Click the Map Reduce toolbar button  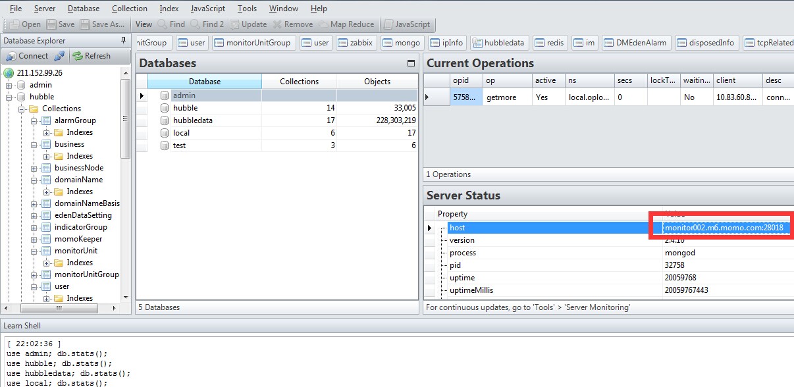[x=346, y=24]
